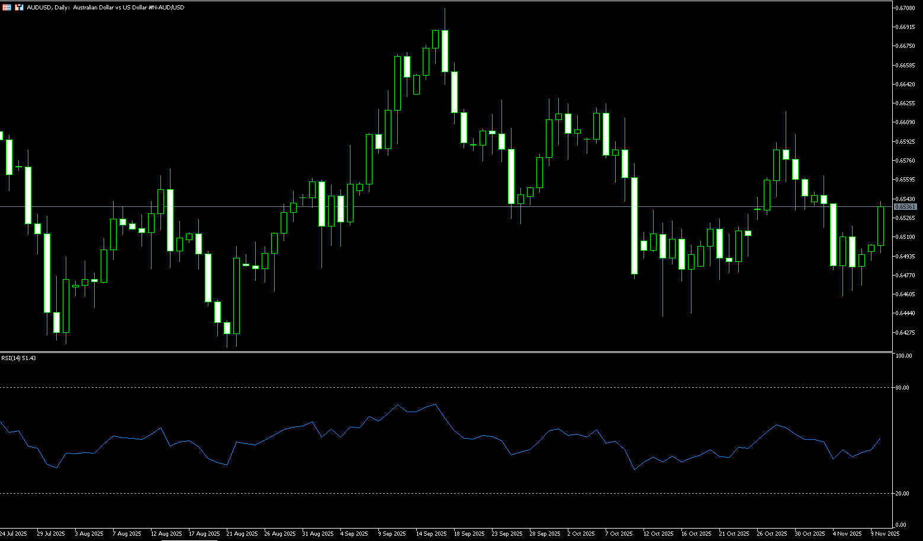
Task: Click the RSI 100.00 scale label
Action: pos(904,356)
